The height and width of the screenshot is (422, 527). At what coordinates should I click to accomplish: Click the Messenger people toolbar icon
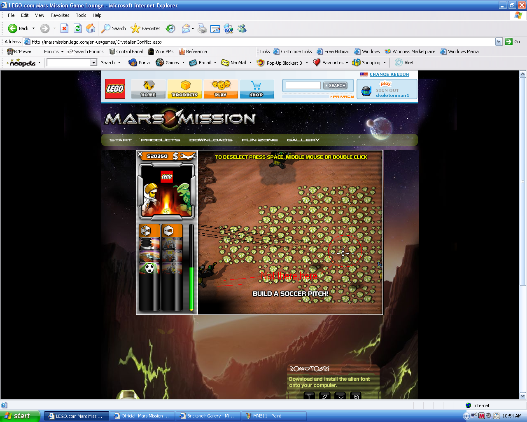(242, 28)
